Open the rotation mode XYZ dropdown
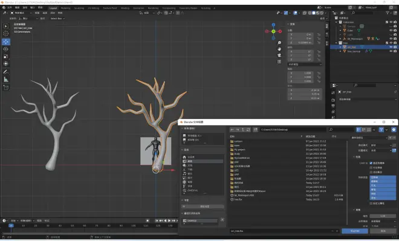The width and height of the screenshot is (399, 241). point(305,64)
